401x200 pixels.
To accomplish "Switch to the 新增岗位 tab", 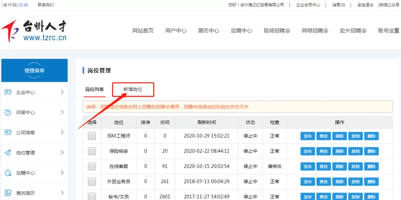I will (133, 89).
